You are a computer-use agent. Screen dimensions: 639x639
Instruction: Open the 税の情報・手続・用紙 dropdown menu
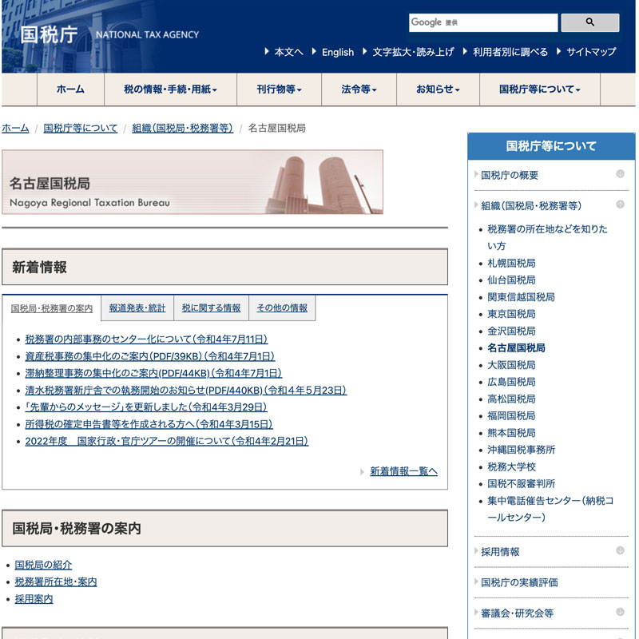170,89
